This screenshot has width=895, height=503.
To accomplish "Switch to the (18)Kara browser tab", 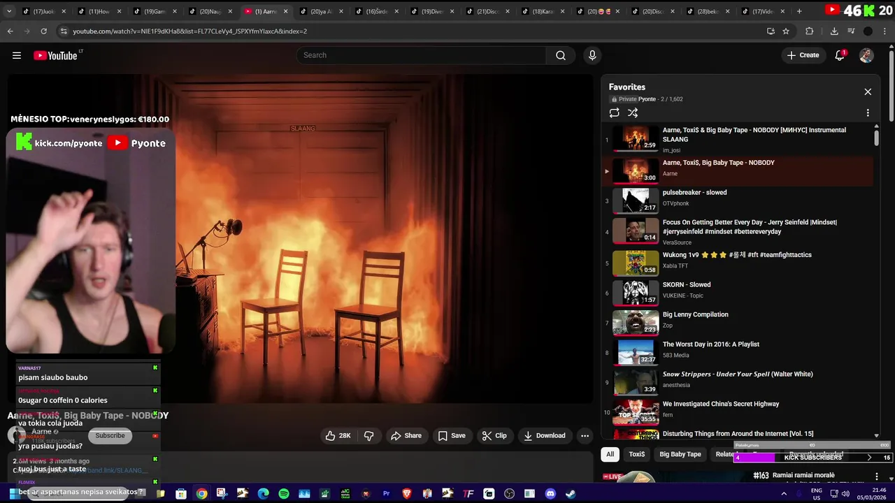I will (x=543, y=11).
